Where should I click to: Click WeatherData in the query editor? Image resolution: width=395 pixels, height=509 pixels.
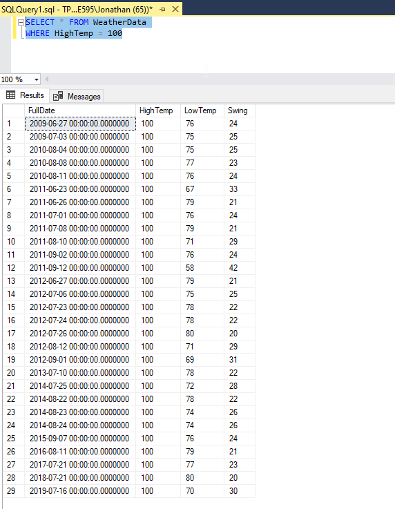pyautogui.click(x=119, y=22)
